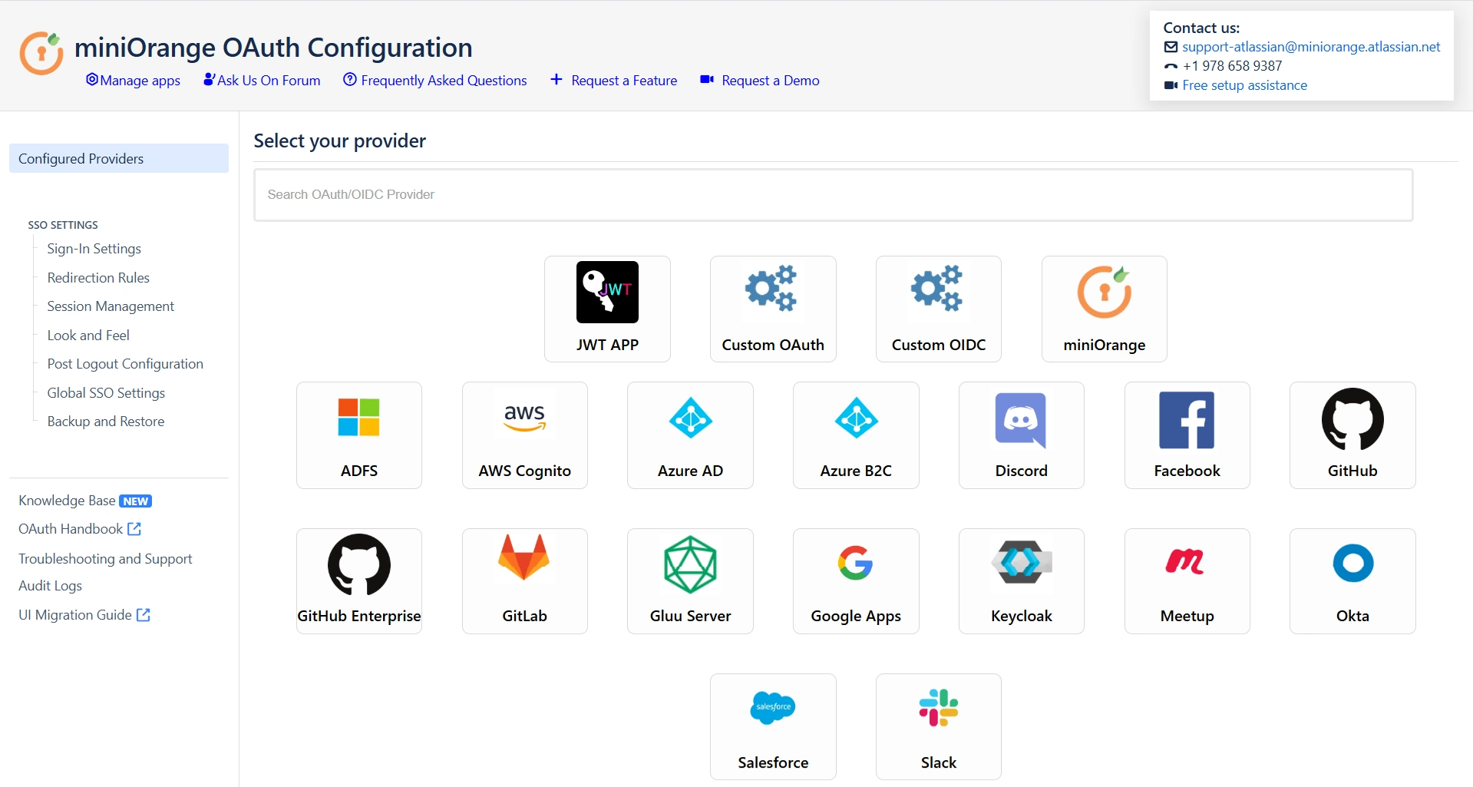Pick the Salesforce provider icon

click(x=772, y=707)
